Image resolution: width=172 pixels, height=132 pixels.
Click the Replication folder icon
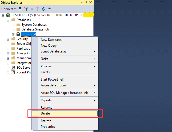pos(13,49)
